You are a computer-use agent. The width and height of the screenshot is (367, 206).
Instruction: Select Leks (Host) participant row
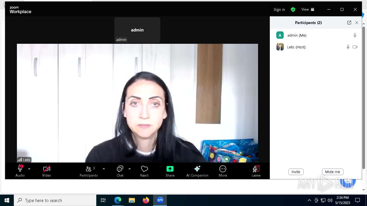[316, 47]
